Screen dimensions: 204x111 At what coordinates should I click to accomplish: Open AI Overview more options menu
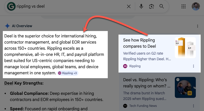point(198,26)
